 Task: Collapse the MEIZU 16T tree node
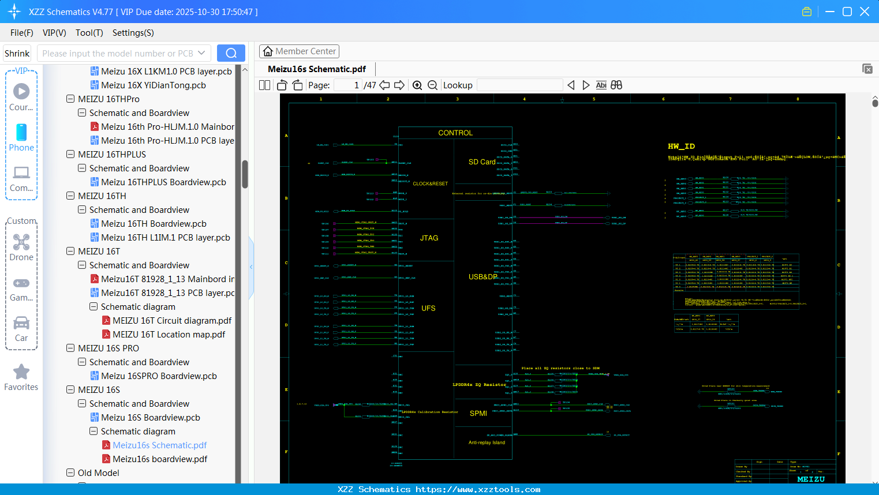click(70, 251)
